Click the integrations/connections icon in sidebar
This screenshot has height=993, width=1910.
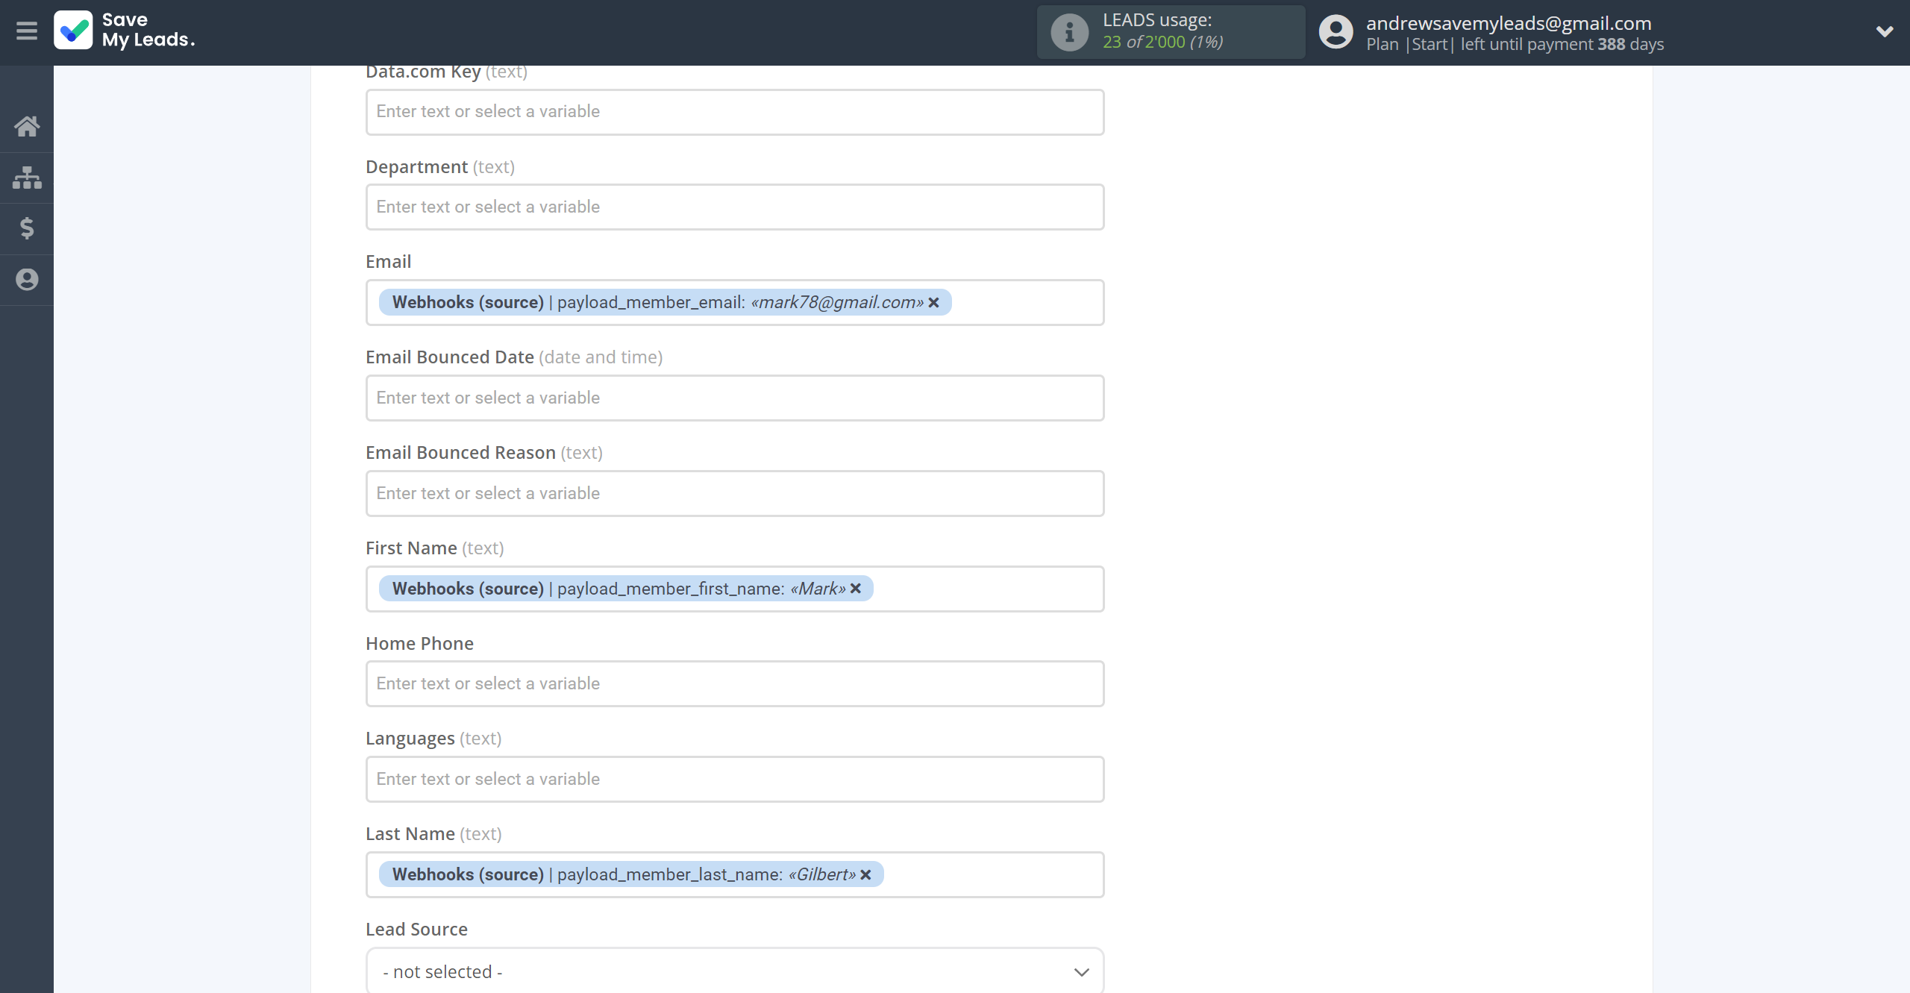pos(27,177)
